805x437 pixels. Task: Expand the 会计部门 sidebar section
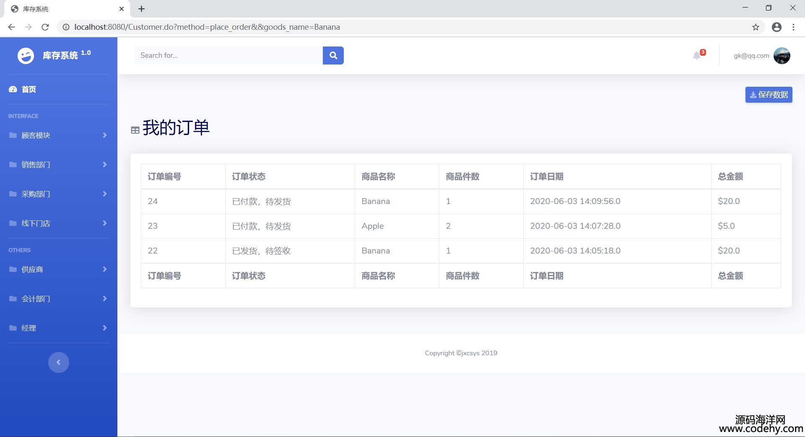(58, 299)
